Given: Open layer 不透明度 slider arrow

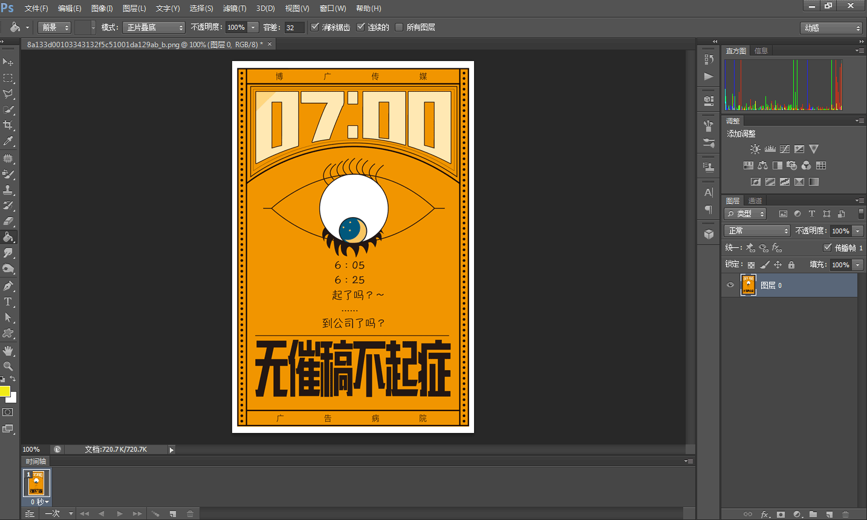Looking at the screenshot, I should [857, 231].
